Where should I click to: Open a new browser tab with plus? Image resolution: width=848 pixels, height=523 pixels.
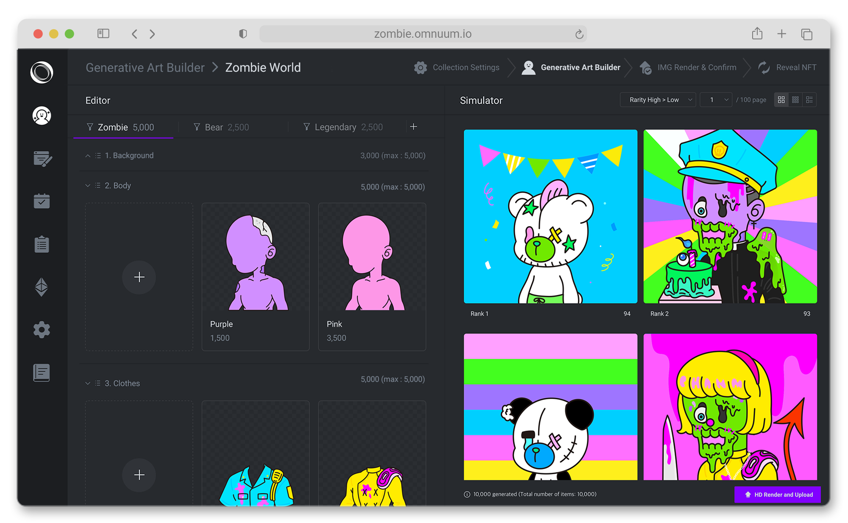[x=781, y=34]
